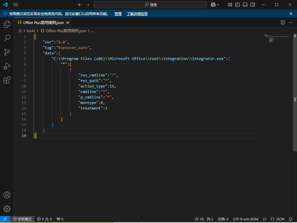Click the restricted mode shield icon in banner

(x=5, y=14)
